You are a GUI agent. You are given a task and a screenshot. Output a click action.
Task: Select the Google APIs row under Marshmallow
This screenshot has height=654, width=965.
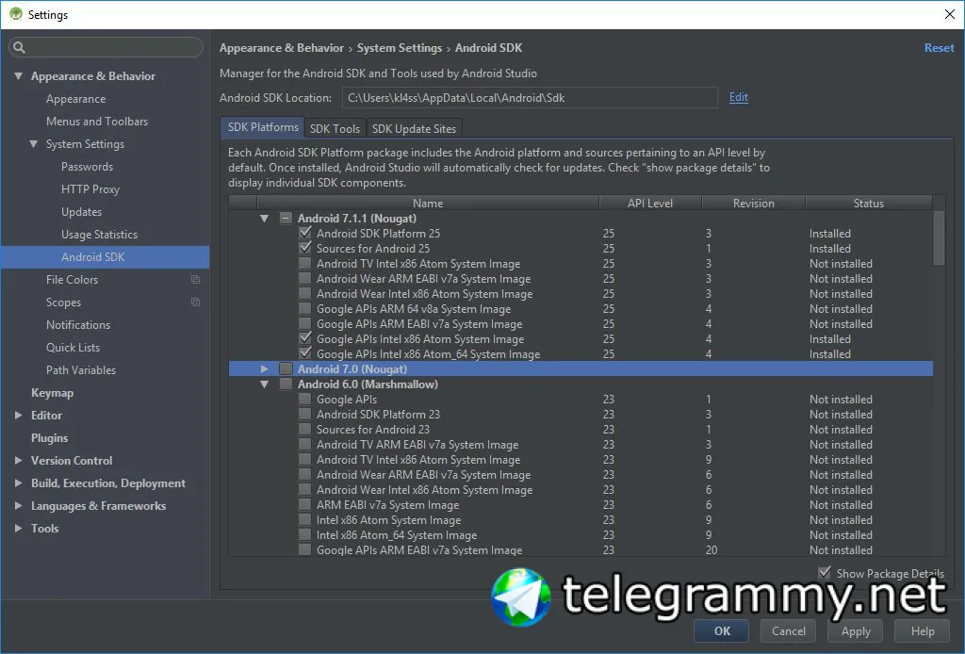581,400
